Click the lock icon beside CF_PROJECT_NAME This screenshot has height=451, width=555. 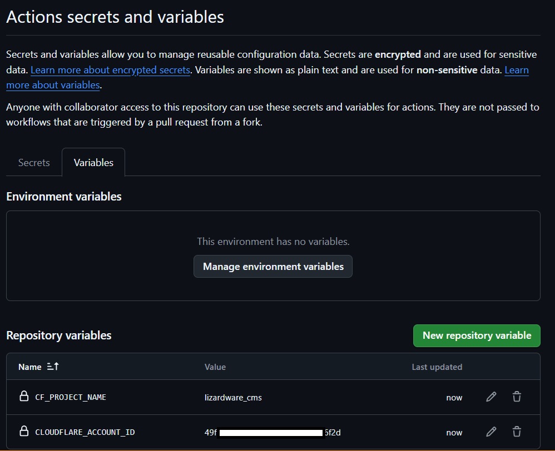(23, 397)
